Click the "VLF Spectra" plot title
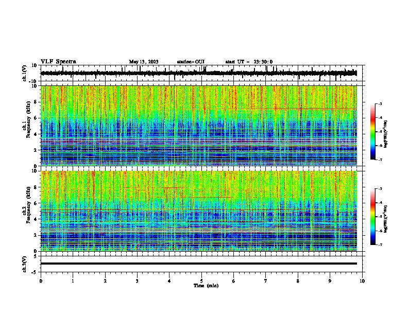The image size is (408, 315). pyautogui.click(x=58, y=62)
